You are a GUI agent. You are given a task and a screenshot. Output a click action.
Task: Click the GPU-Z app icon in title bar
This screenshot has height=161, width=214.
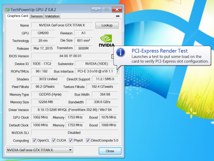point(7,10)
